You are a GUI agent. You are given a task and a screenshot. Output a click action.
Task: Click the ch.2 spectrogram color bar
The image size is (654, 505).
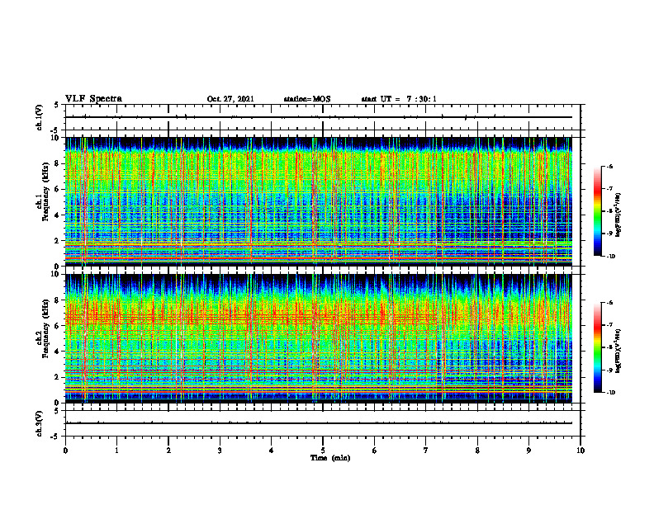pos(597,347)
